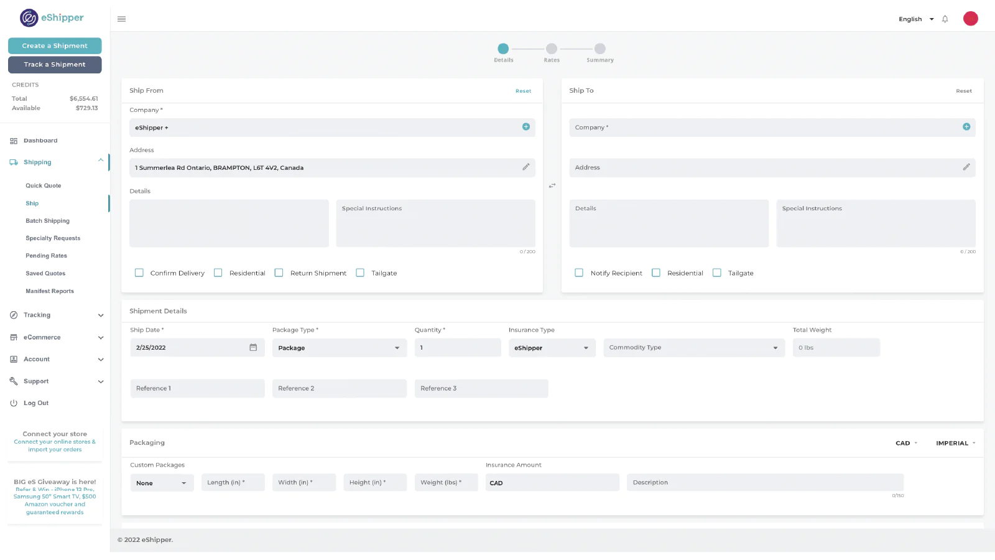Focus the package Description field
The image size is (995, 560).
(765, 482)
